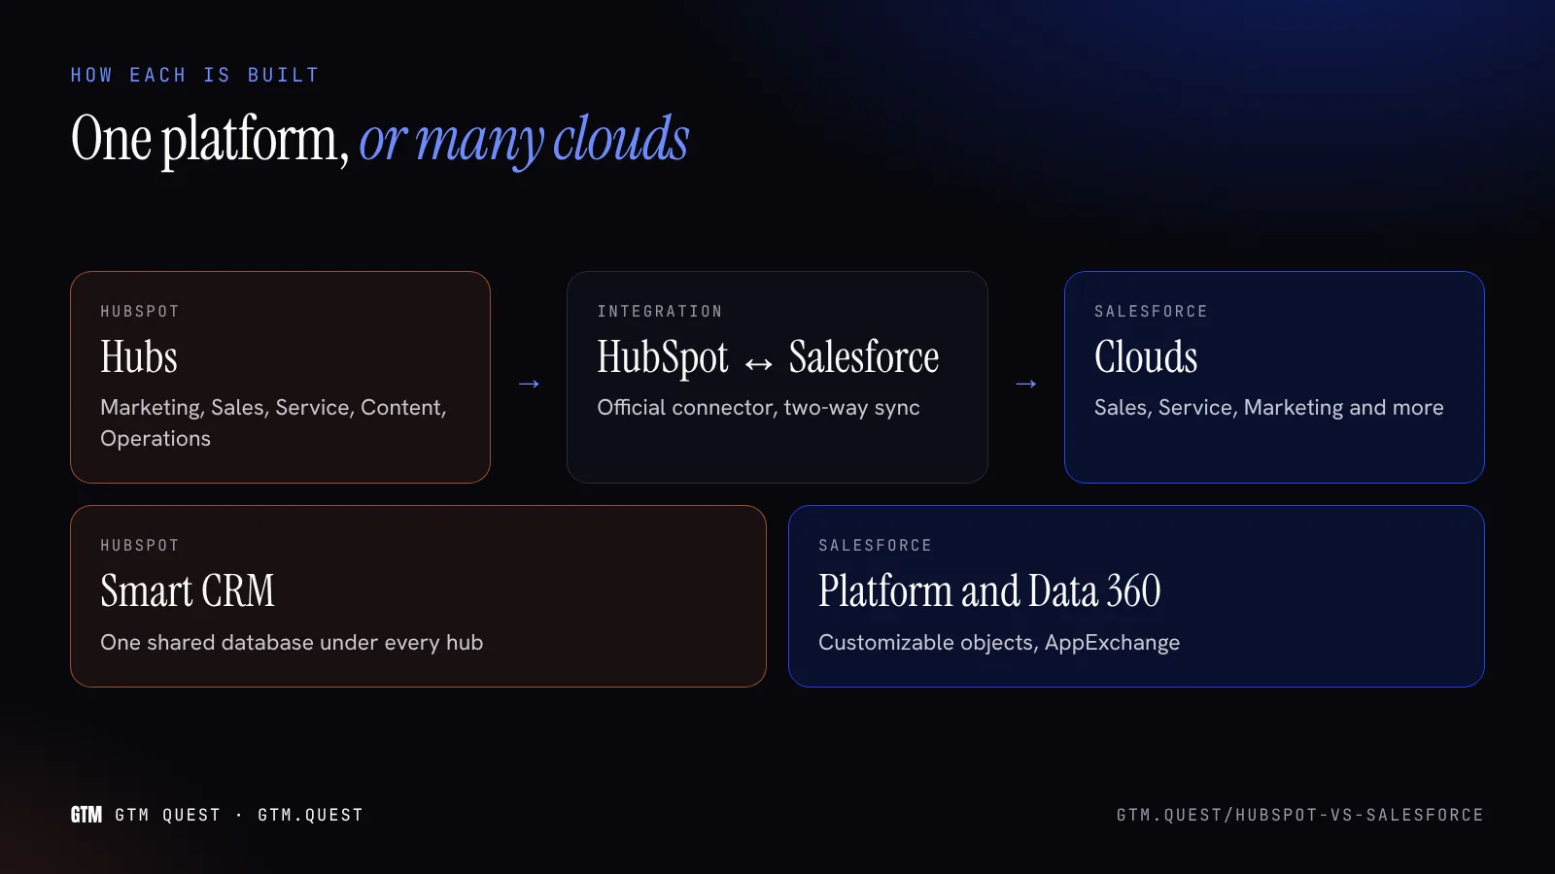Click 'One shared database under every hub'
1555x874 pixels.
pos(292,643)
